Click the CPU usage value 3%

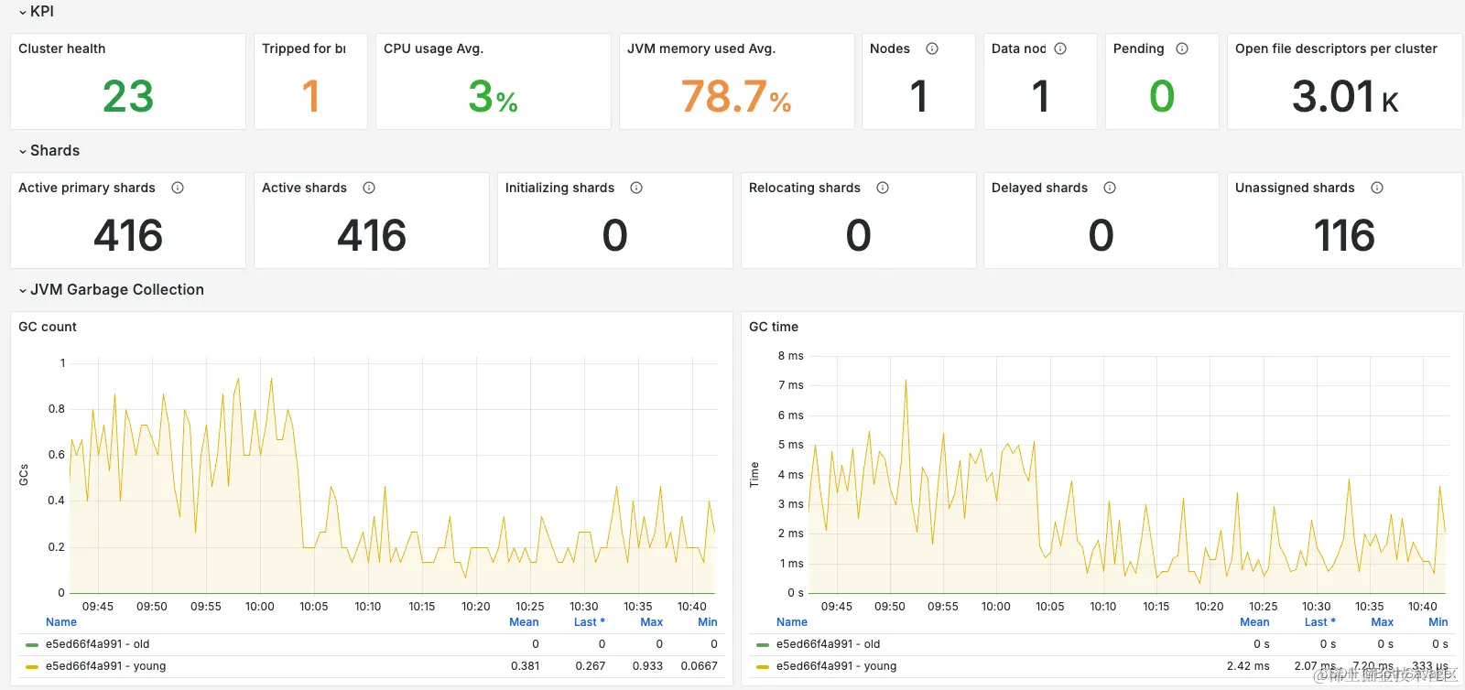pyautogui.click(x=493, y=96)
